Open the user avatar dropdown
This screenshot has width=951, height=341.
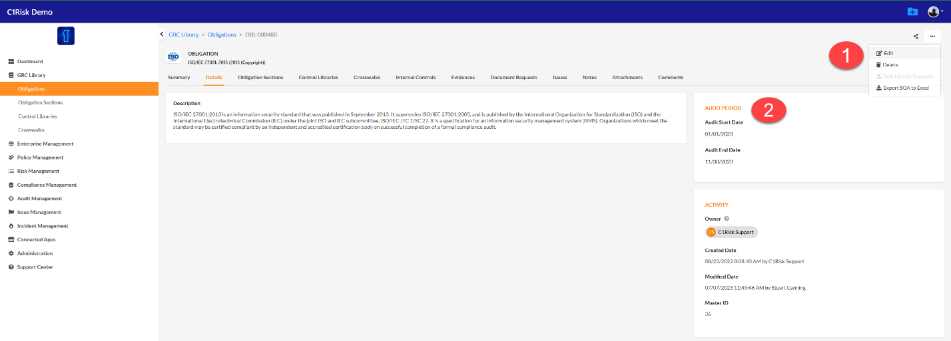[934, 12]
